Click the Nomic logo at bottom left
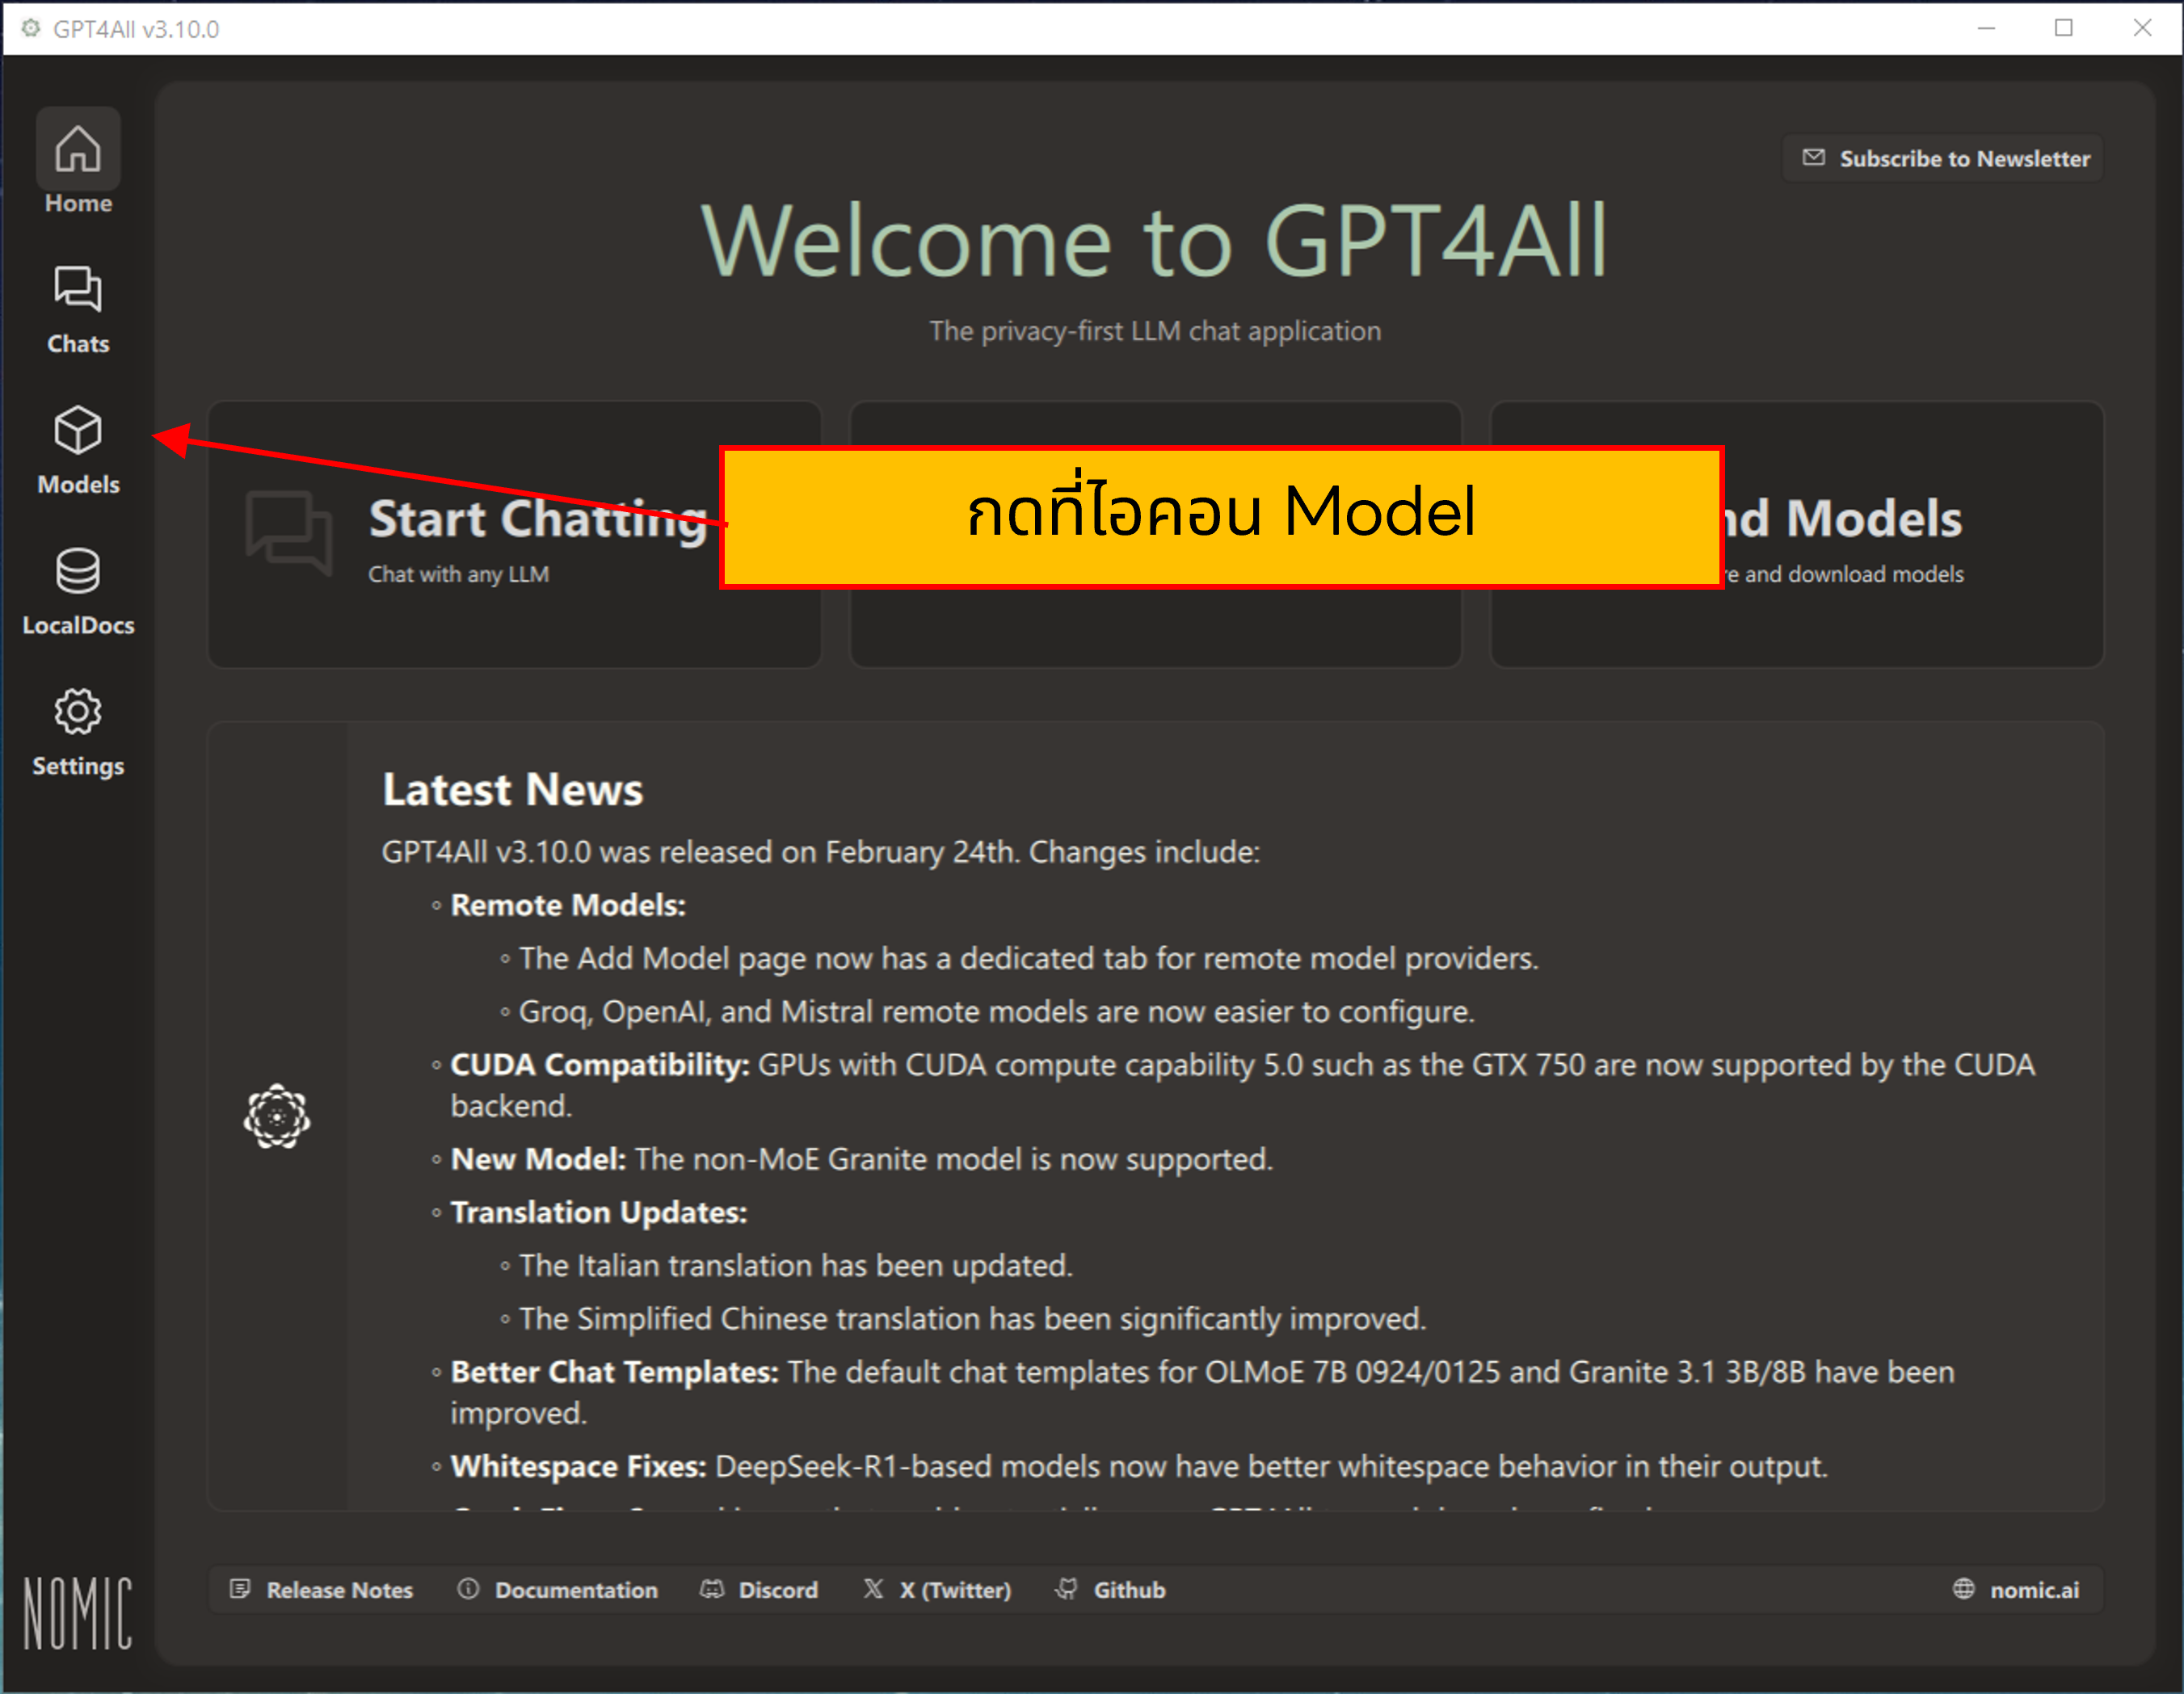 pos(78,1612)
